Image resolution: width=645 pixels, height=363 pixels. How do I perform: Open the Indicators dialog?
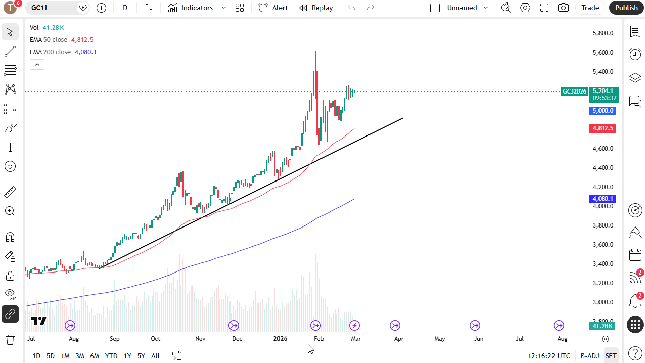coord(191,8)
